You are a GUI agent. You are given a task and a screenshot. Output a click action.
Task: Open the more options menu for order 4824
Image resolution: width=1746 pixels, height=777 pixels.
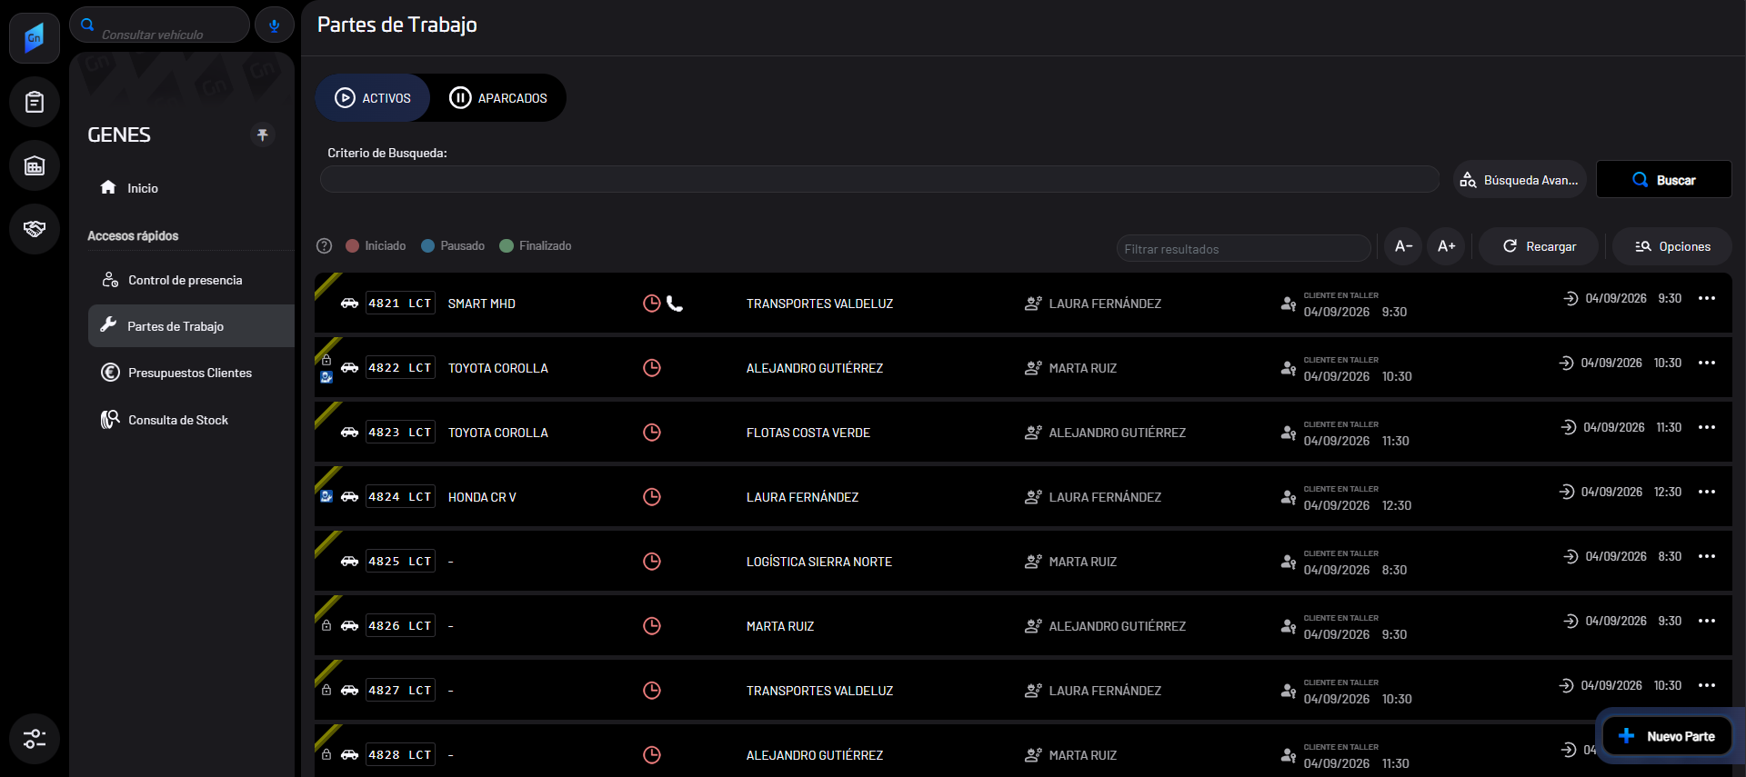[x=1707, y=492]
